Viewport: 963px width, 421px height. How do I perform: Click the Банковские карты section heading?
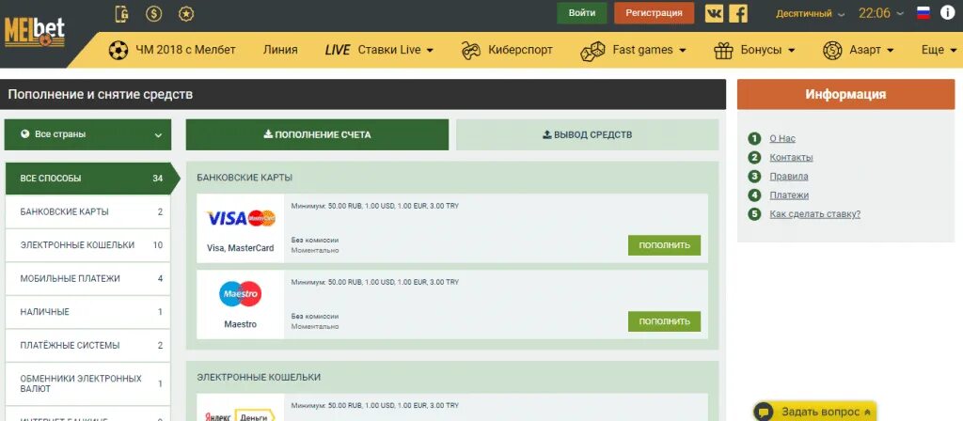(x=245, y=178)
